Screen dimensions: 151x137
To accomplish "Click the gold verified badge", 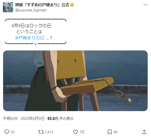I will click(x=72, y=5).
